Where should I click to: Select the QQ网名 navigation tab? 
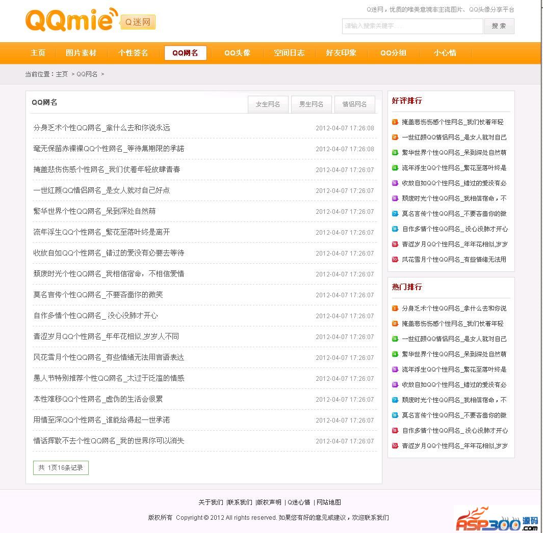pyautogui.click(x=185, y=53)
